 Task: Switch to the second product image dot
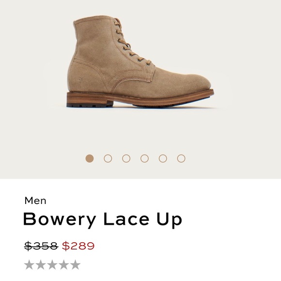tap(108, 158)
